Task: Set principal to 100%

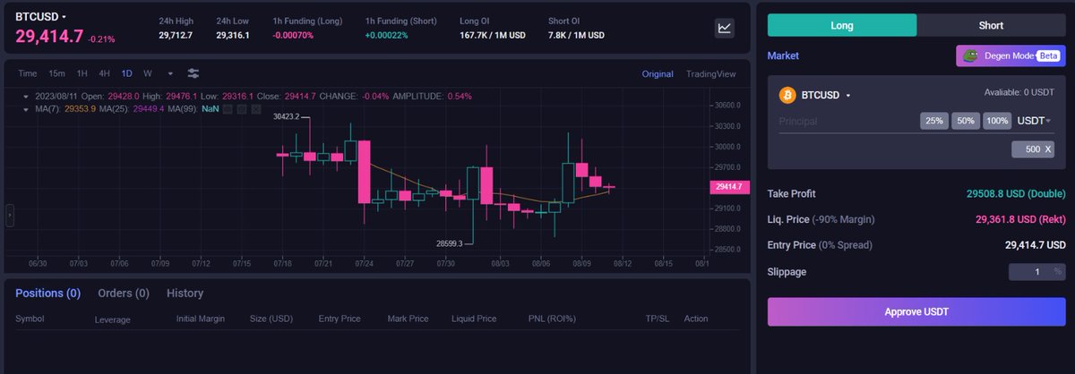Action: [997, 121]
